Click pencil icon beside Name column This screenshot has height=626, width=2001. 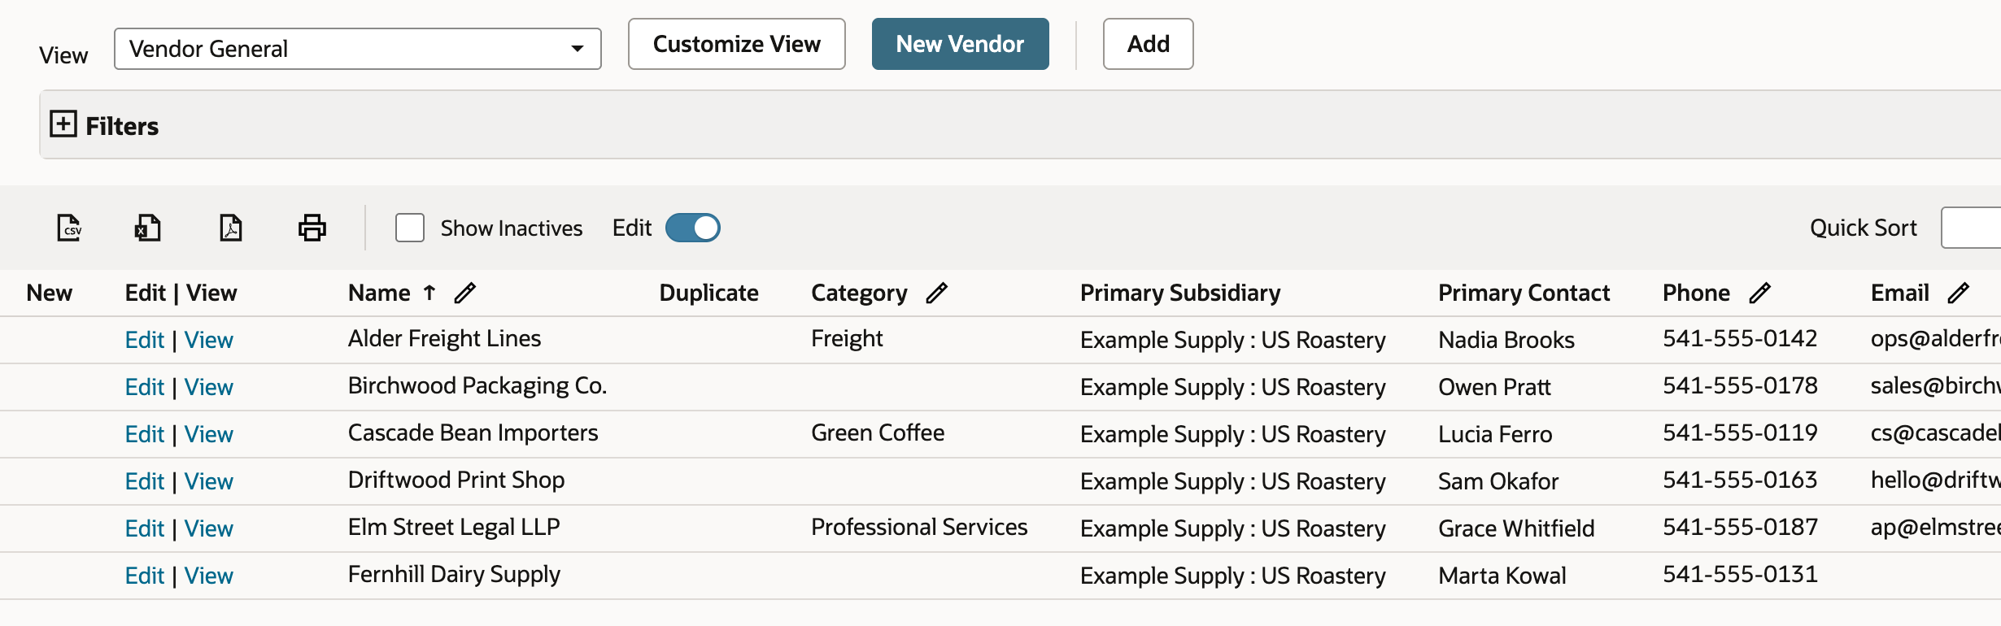point(464,293)
